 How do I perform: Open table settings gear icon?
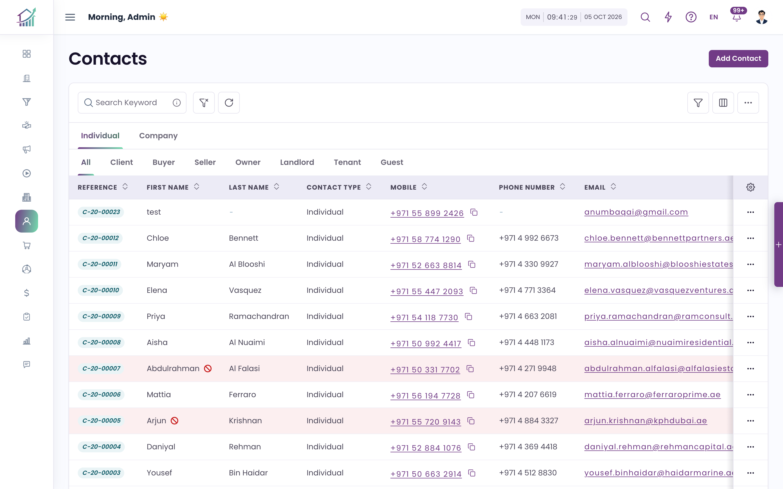tap(751, 187)
